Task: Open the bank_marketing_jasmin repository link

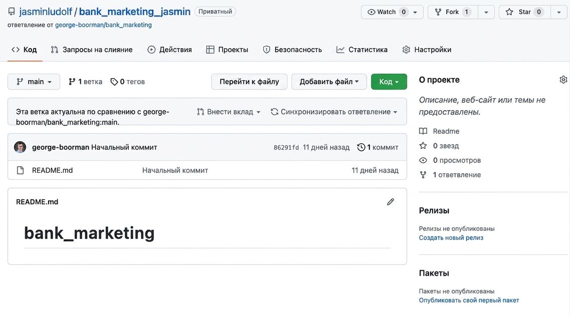Action: 134,12
